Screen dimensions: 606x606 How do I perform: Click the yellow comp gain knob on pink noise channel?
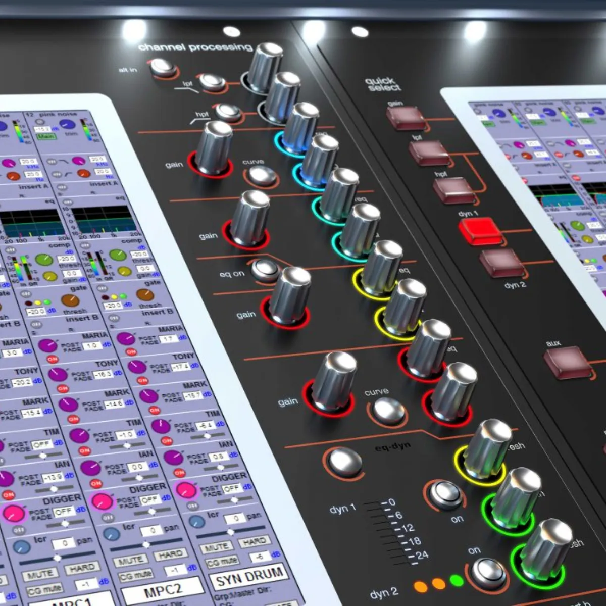click(x=124, y=271)
